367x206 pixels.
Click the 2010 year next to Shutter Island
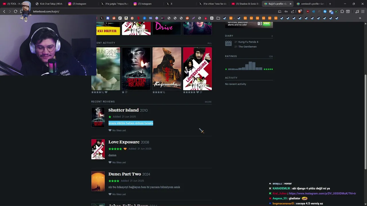[x=144, y=110]
